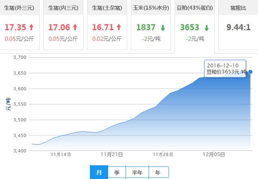Open the 生猪(内三元) price card
This screenshot has width=258, height=179.
tap(63, 25)
